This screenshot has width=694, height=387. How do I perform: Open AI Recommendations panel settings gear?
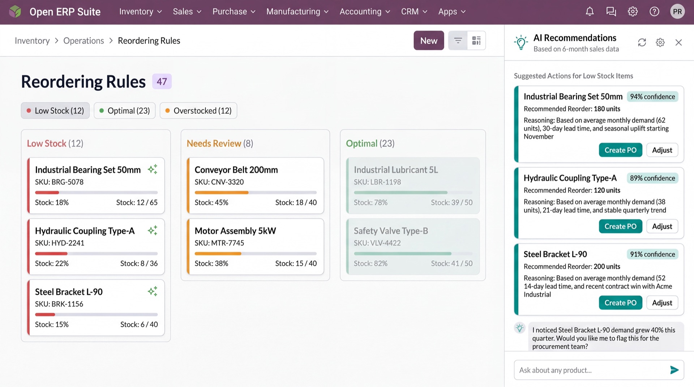tap(660, 43)
